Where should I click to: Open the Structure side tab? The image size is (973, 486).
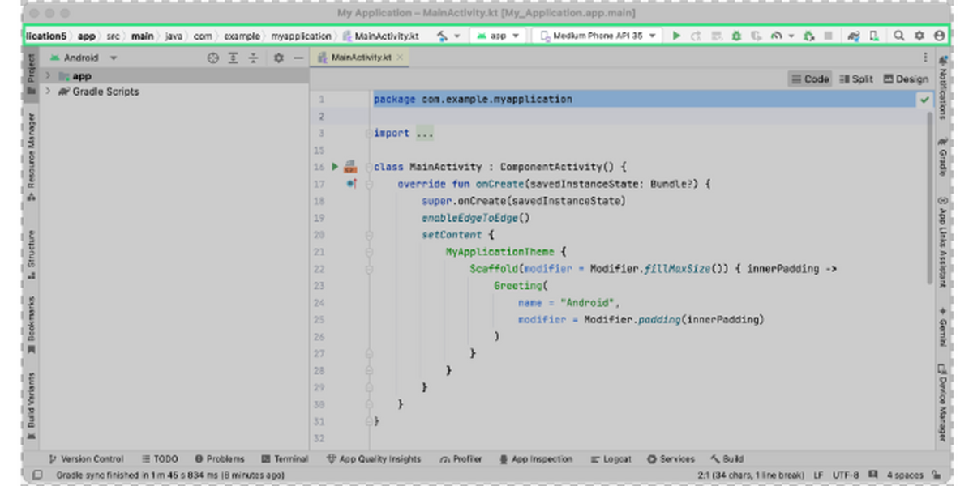click(x=31, y=255)
